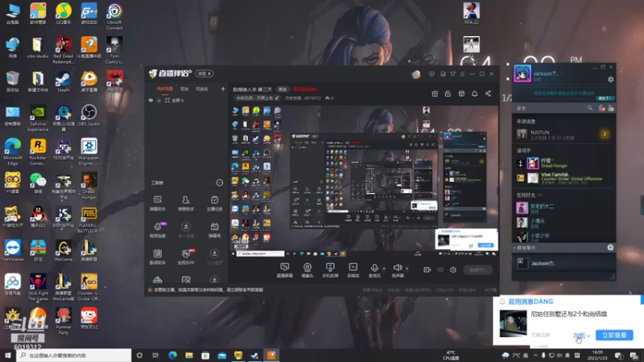Screen dimensions: 644x362
Task: Open OBS Studio desktop shortcut
Action: click(x=89, y=115)
